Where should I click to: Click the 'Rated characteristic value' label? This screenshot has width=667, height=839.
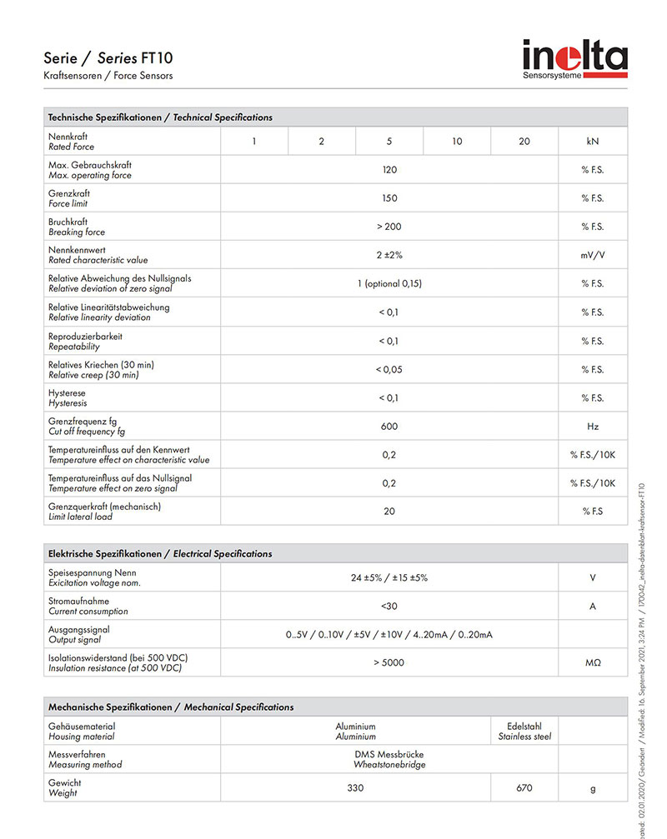pos(98,260)
